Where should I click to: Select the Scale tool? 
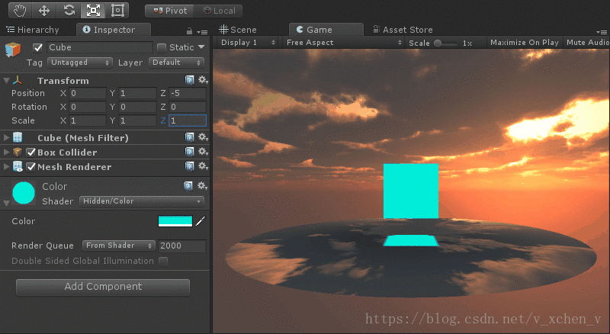tap(93, 11)
